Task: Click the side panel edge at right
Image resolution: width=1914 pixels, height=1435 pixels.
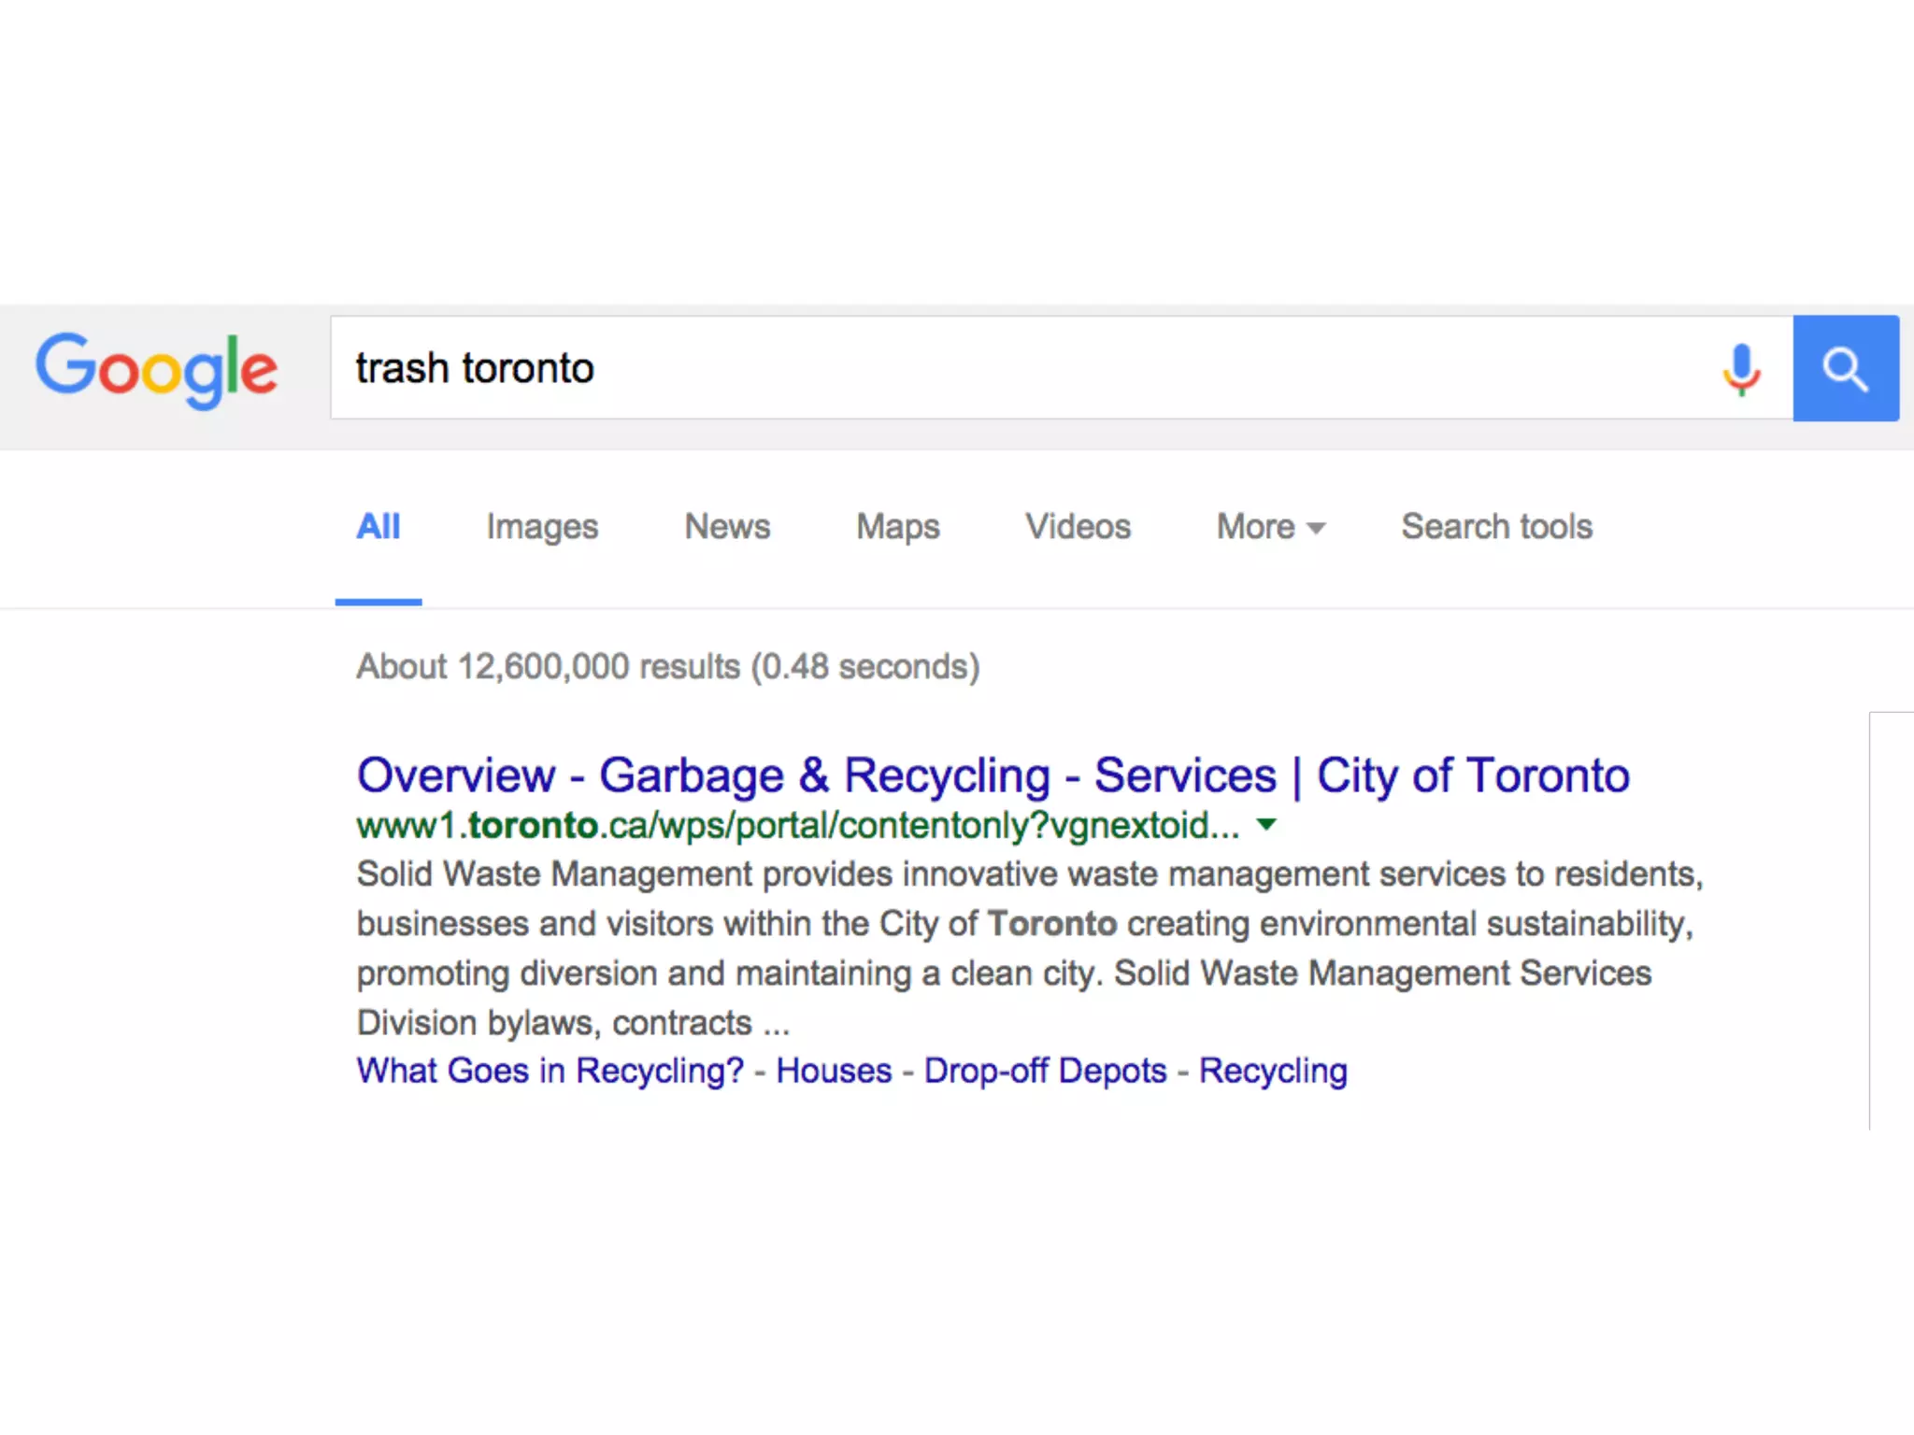Action: pyautogui.click(x=1891, y=920)
